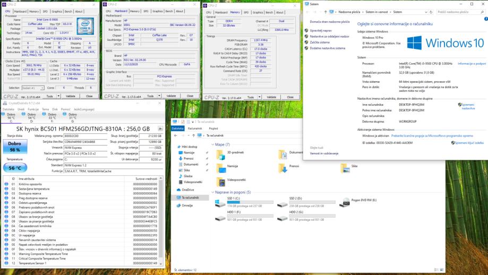Open Tools dropdown arrow in CPU-Z CPU window
This screenshot has height=275, width=488.
[x=58, y=96]
